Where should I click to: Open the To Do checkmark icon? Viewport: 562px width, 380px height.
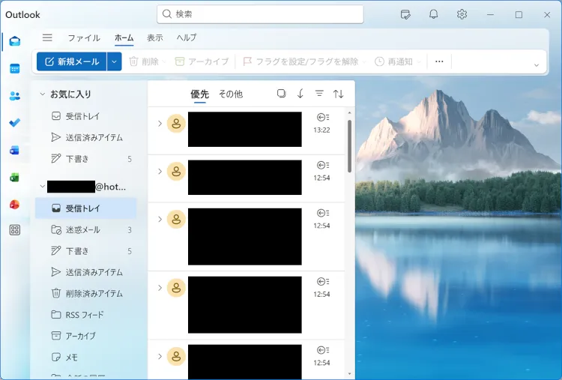[15, 123]
